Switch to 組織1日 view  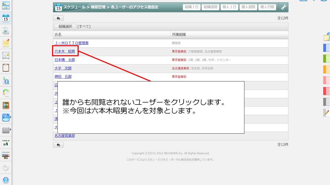click(192, 7)
